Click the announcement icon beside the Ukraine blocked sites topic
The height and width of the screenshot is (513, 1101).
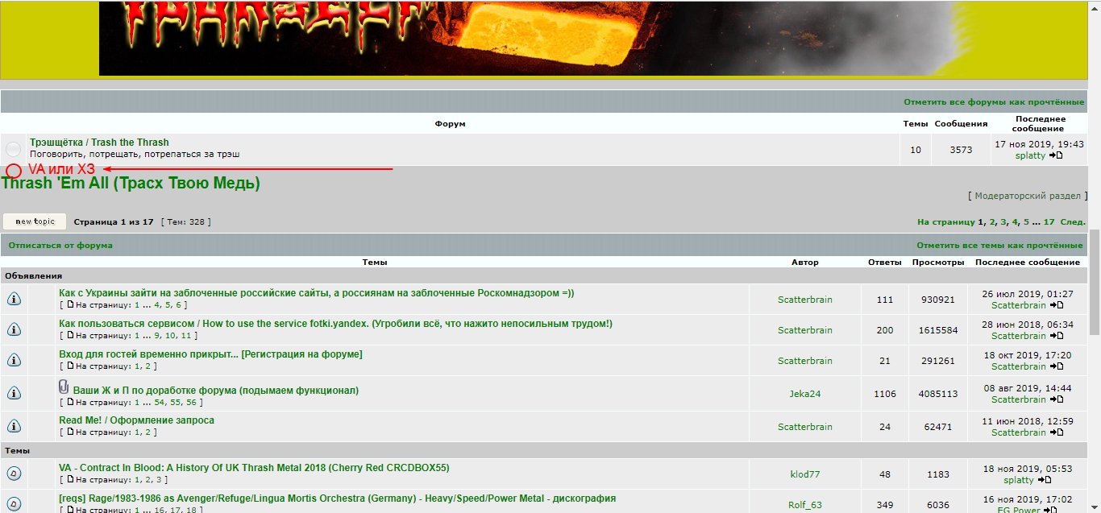pos(14,299)
